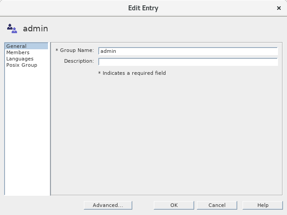Click the group icon beside admin heading
The image size is (287, 215).
tap(12, 29)
